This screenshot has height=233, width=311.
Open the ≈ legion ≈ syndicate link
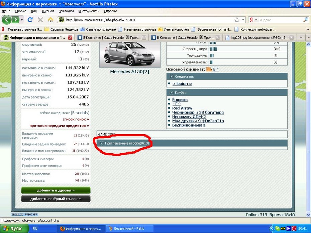[182, 83]
